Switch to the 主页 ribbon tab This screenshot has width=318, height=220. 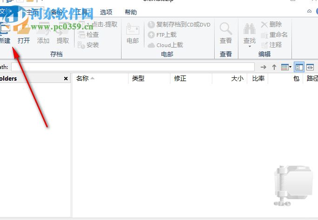(x=33, y=12)
